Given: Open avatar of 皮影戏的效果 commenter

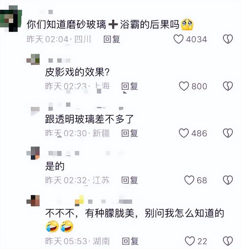Looking at the screenshot, I should [x=33, y=59].
